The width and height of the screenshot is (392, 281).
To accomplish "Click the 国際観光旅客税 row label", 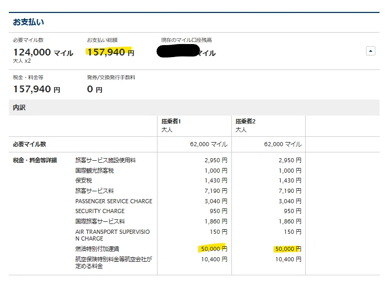I will [x=94, y=171].
